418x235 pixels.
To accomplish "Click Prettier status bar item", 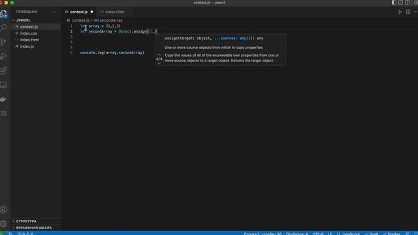I will tap(392, 234).
